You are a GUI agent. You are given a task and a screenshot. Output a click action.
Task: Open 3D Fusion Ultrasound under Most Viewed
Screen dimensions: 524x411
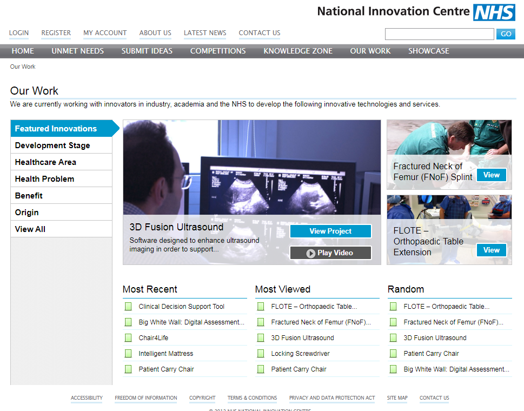(x=302, y=338)
